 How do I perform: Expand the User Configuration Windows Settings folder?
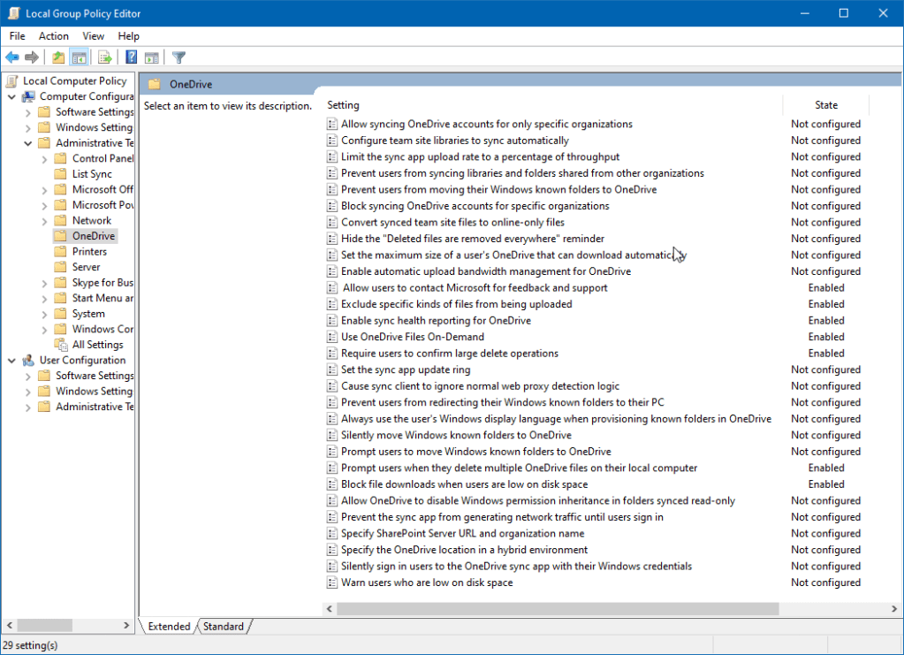coord(27,391)
